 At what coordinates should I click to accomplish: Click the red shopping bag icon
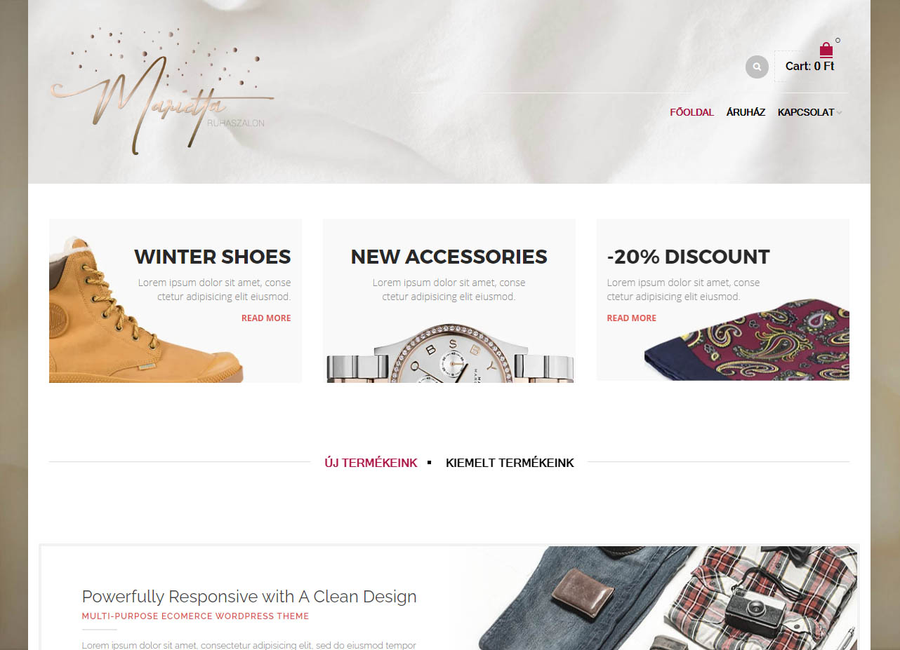pyautogui.click(x=826, y=50)
